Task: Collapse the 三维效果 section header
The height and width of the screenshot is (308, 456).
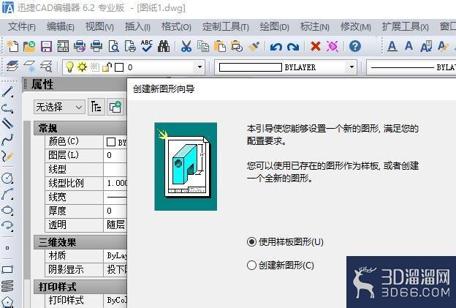Action: [80, 242]
